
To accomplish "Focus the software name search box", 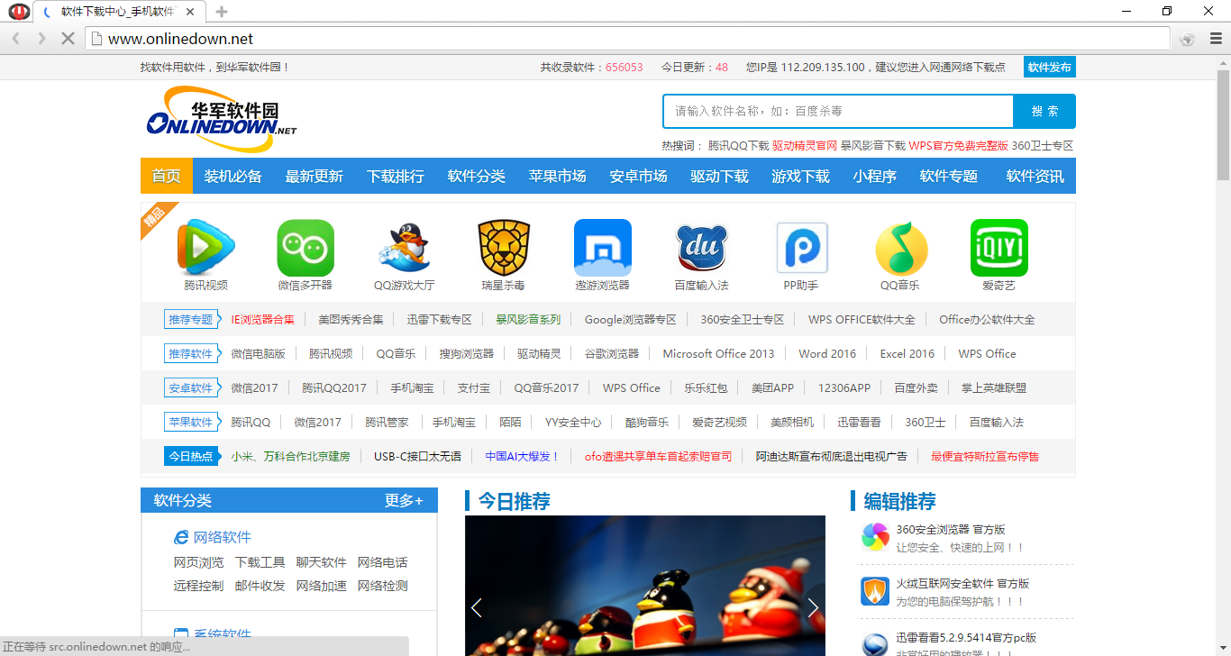I will click(838, 112).
